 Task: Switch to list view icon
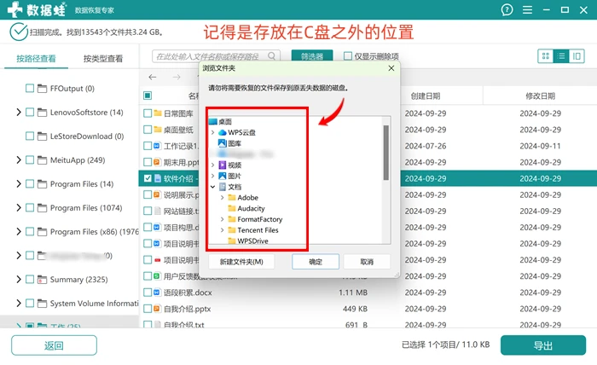pyautogui.click(x=561, y=56)
